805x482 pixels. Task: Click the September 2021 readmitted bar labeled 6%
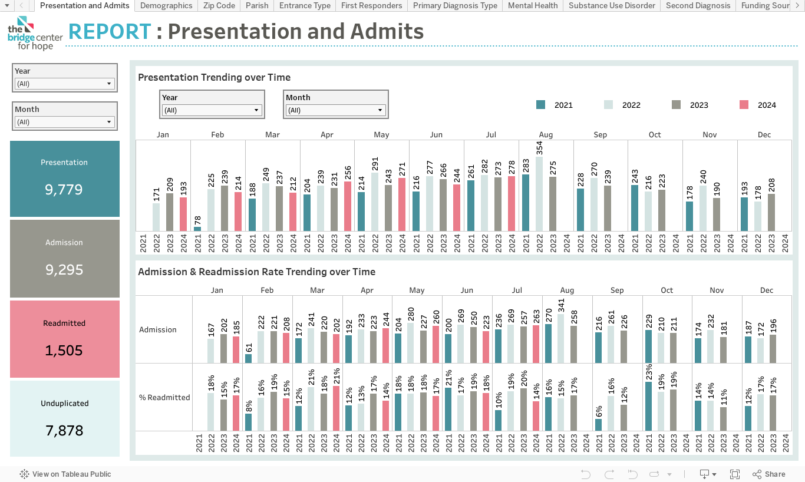tap(599, 425)
